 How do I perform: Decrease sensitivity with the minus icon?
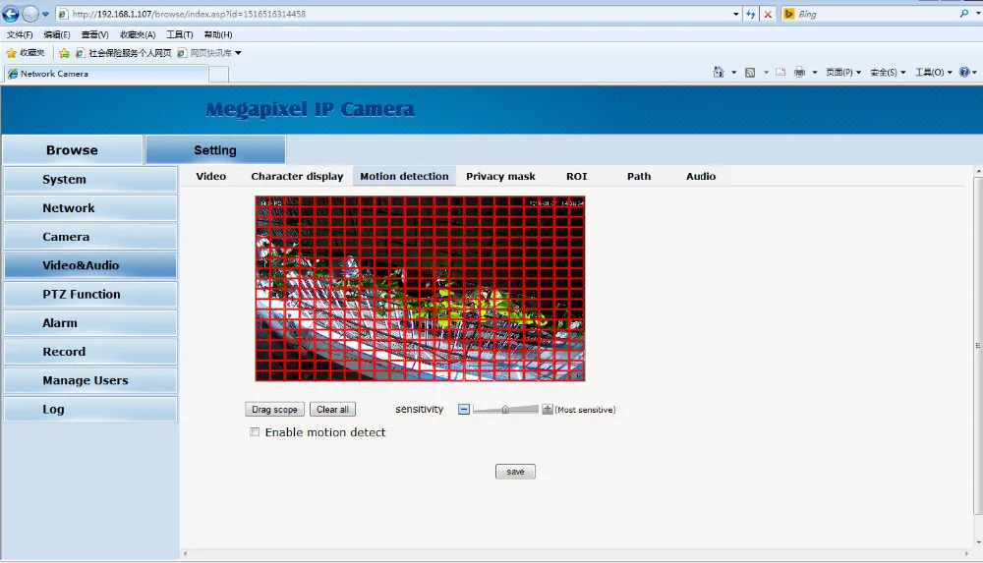click(x=463, y=410)
